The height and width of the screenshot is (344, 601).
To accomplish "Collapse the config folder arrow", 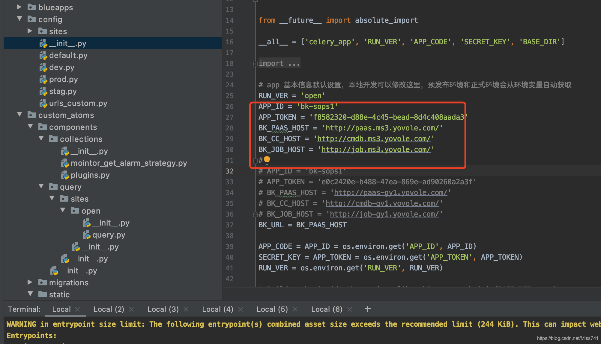I will click(x=19, y=19).
